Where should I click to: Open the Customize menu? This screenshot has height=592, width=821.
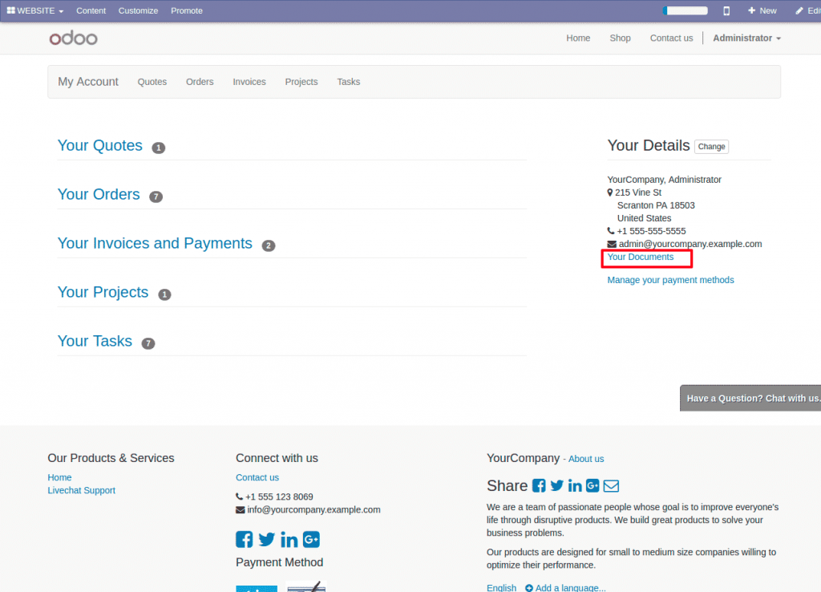138,10
